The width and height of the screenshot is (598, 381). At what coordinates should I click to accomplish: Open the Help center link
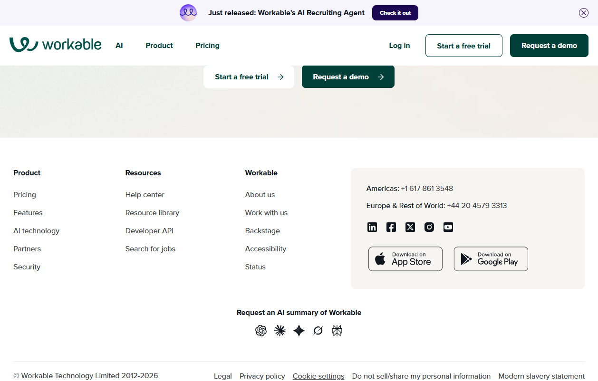click(x=145, y=195)
